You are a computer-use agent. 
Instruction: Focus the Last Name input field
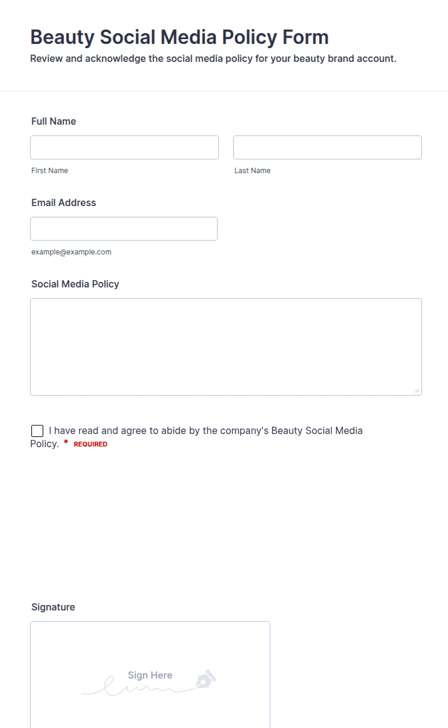click(328, 148)
